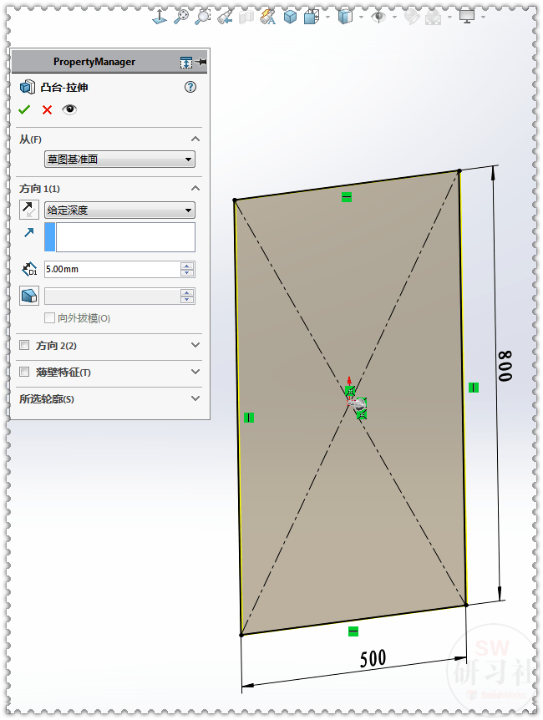The width and height of the screenshot is (543, 720).
Task: Open 给定深度 end condition dropdown
Action: coord(120,210)
